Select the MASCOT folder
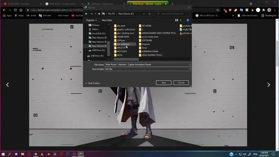 point(120,48)
